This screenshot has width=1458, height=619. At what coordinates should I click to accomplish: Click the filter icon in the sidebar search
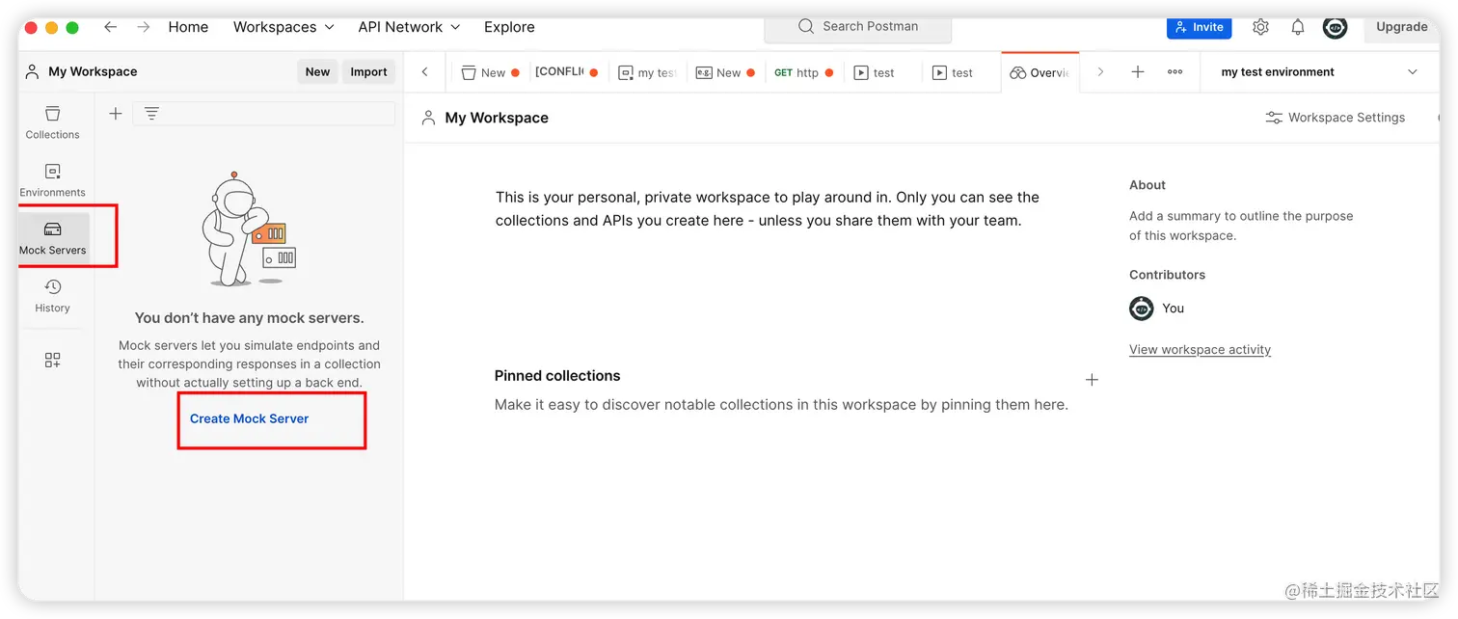point(151,114)
